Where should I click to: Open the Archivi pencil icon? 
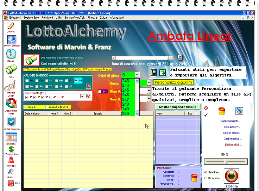coord(11,26)
